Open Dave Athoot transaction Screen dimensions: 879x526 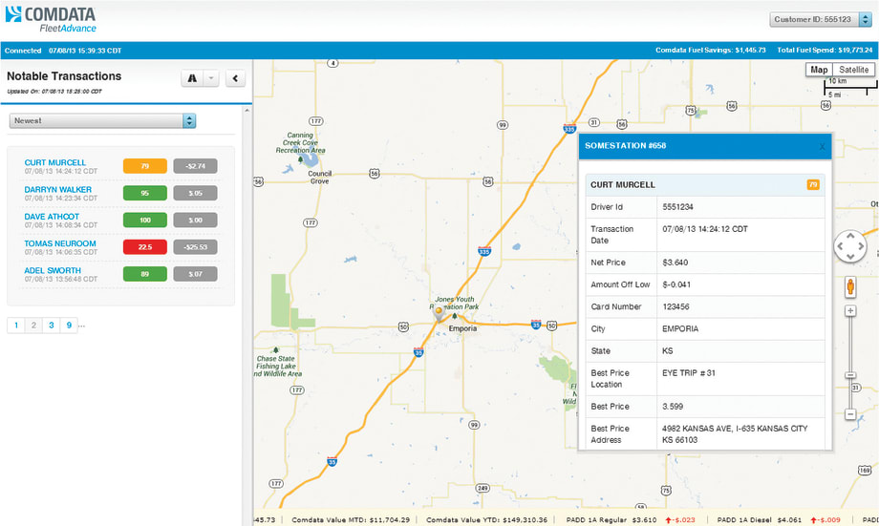[52, 217]
